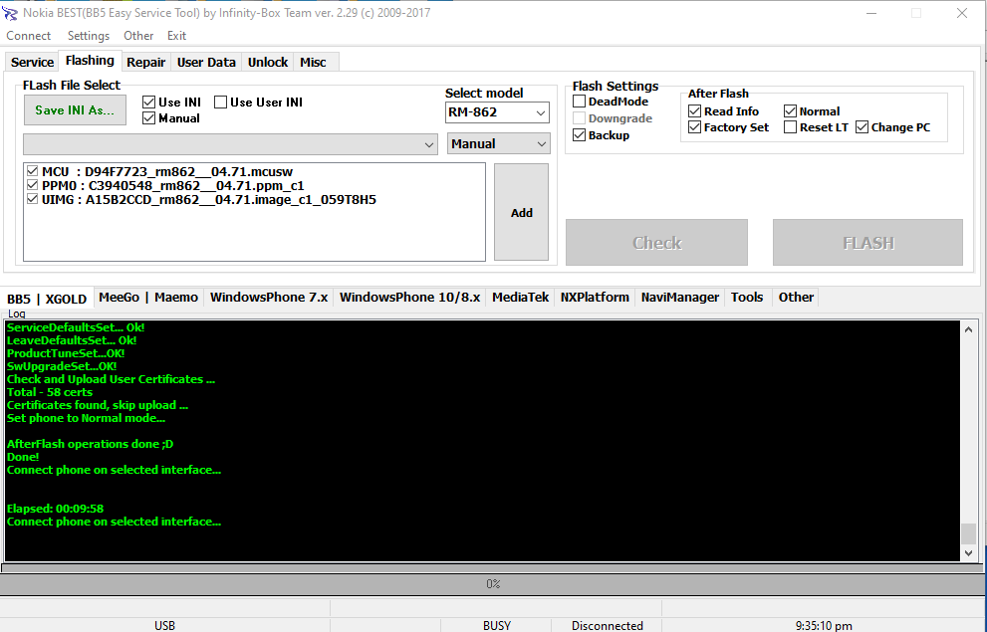Switch to the MediaTek tab
This screenshot has width=987, height=632.
(x=521, y=298)
